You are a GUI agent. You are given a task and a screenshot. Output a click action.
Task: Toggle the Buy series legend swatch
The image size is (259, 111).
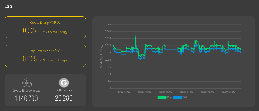point(162,97)
